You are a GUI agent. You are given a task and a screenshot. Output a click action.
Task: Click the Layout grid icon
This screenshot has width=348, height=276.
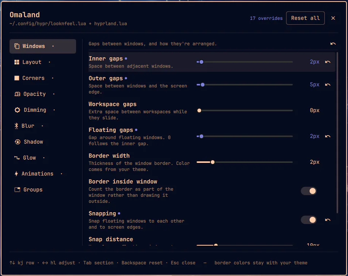point(17,62)
